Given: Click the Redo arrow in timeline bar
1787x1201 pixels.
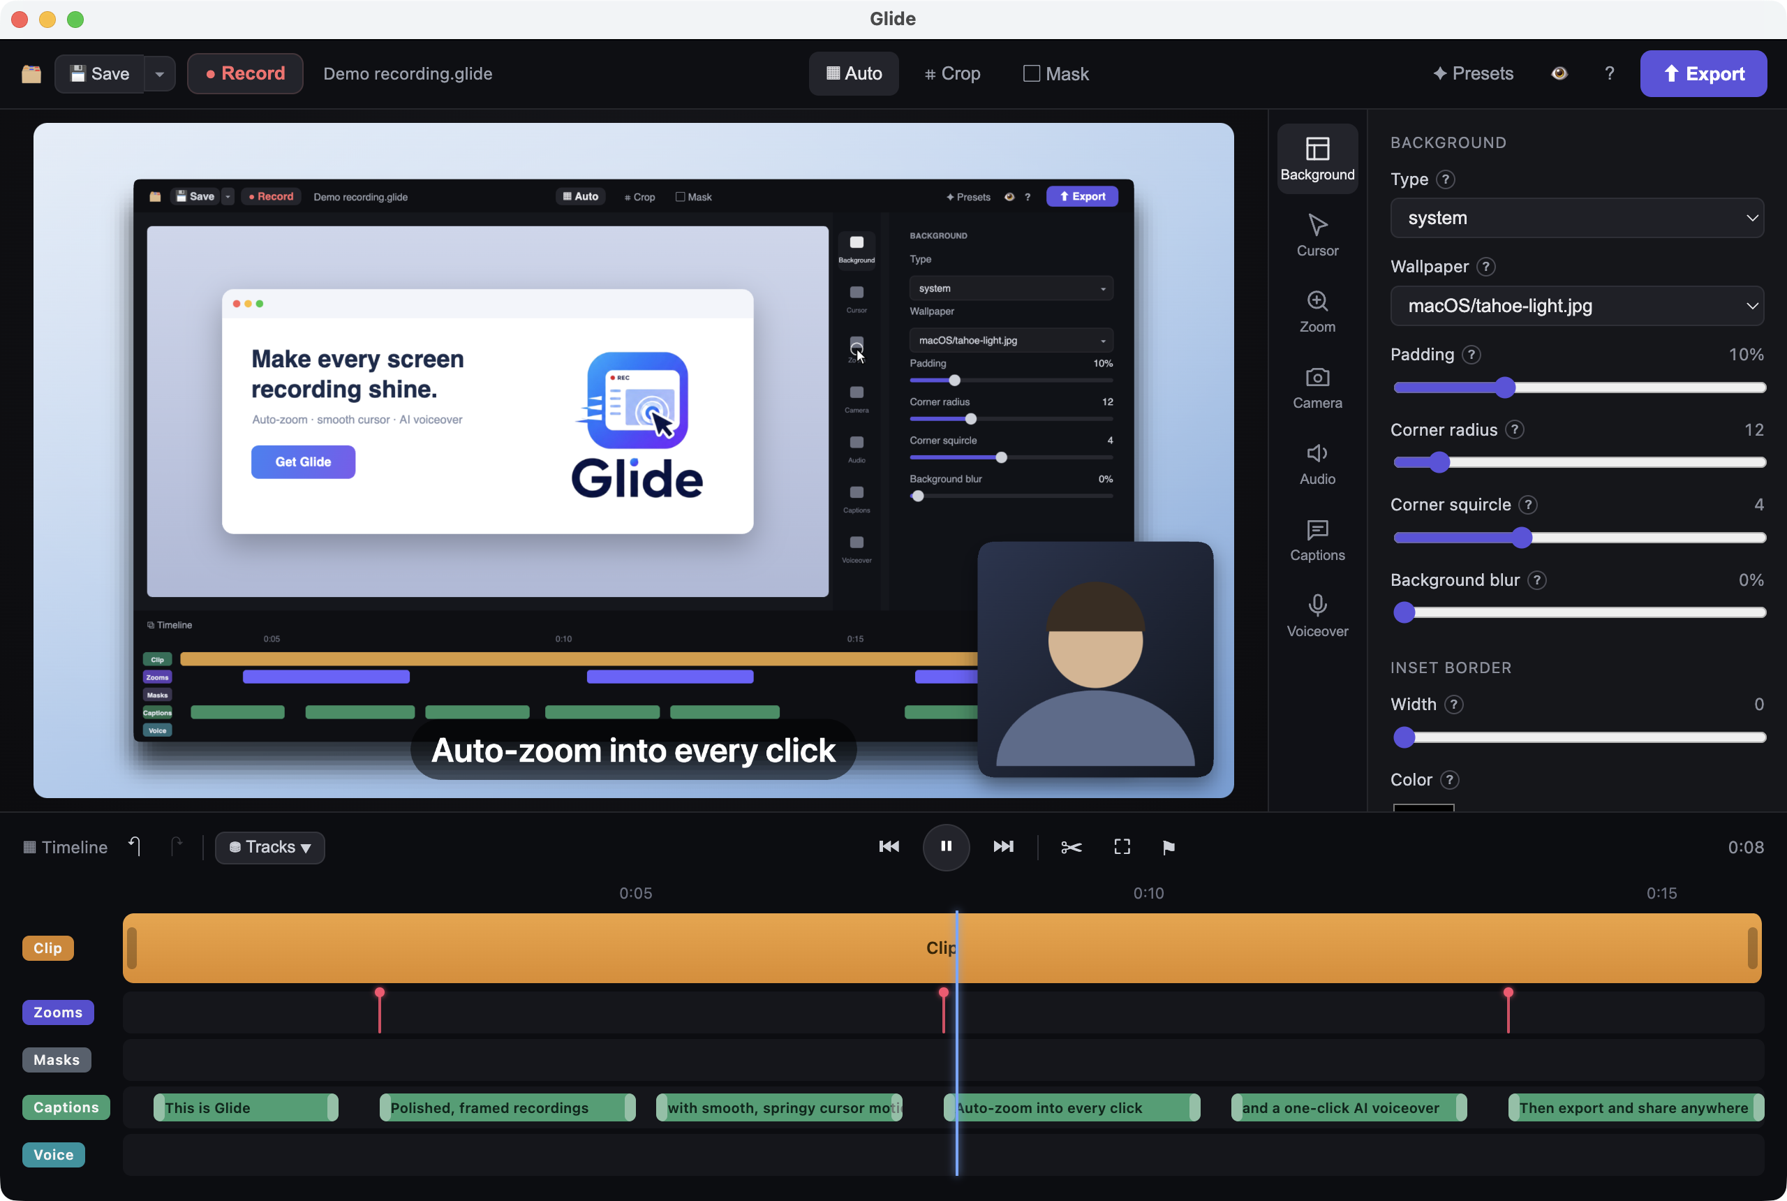Looking at the screenshot, I should click(x=177, y=846).
